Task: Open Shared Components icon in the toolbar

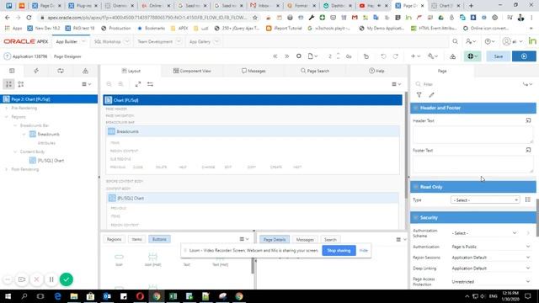Action: click(x=453, y=56)
